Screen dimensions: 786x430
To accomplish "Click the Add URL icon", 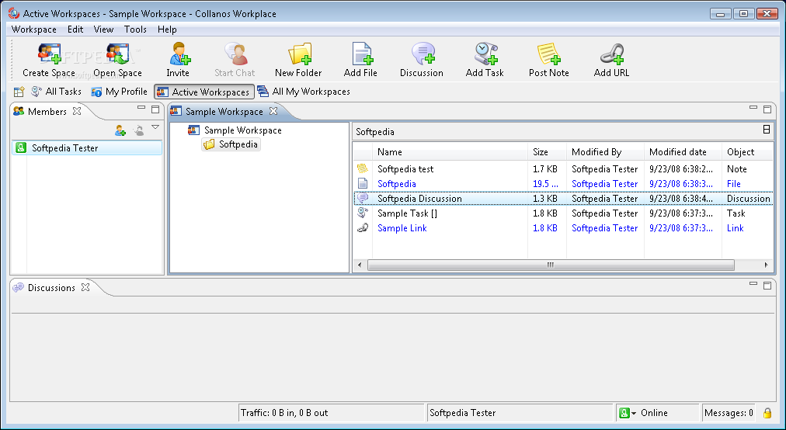I will coord(611,54).
